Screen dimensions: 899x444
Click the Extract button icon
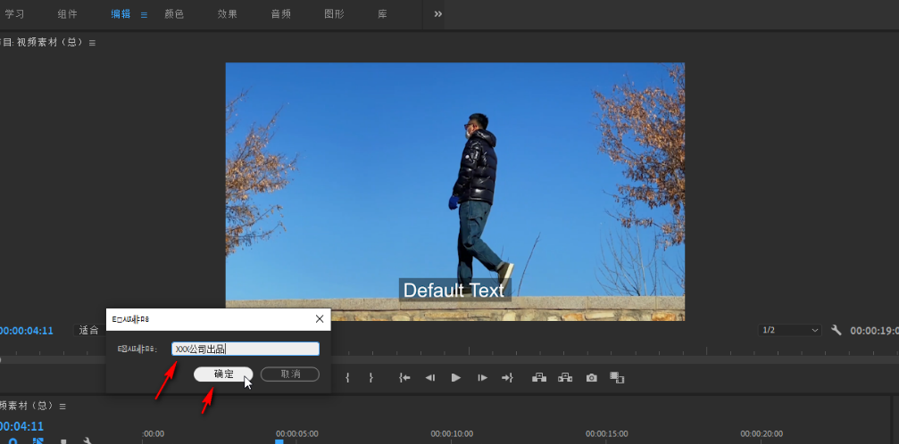click(x=565, y=378)
